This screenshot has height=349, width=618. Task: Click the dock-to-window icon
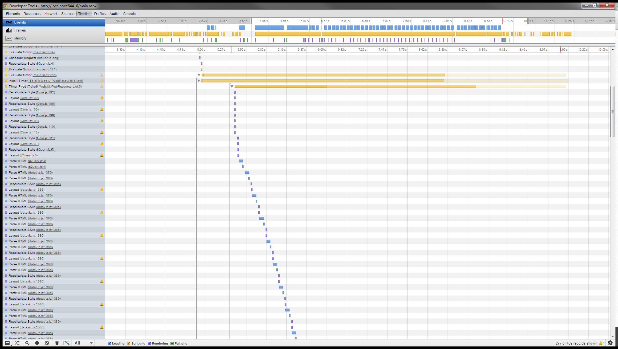point(7,343)
